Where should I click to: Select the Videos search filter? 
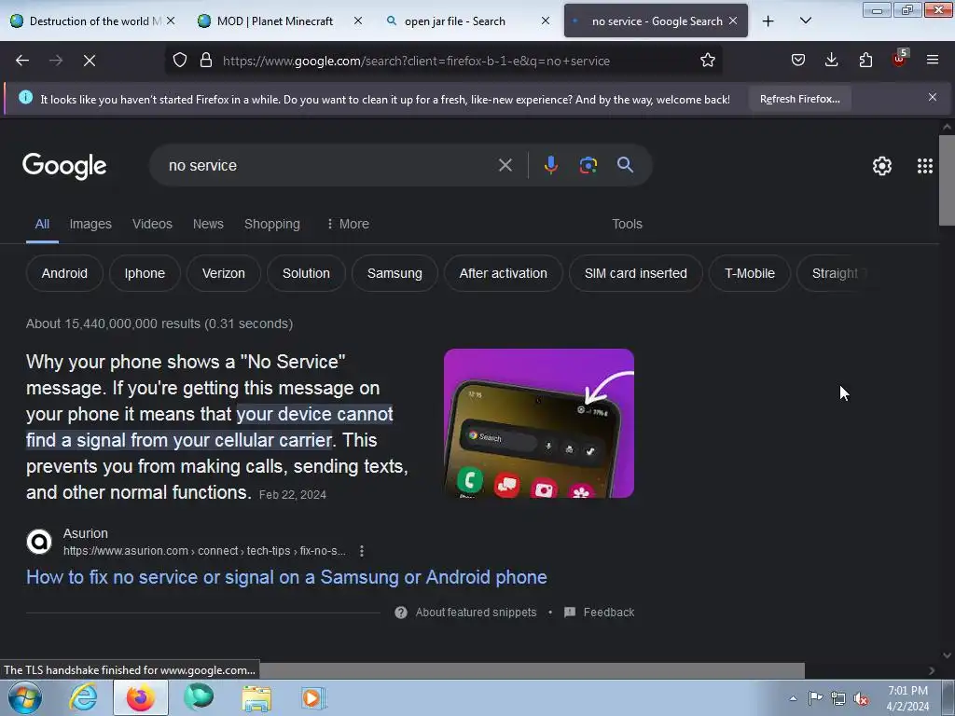(x=152, y=224)
